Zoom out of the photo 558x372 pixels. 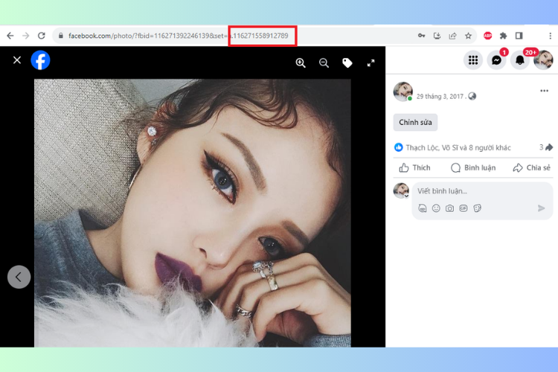[x=324, y=63]
